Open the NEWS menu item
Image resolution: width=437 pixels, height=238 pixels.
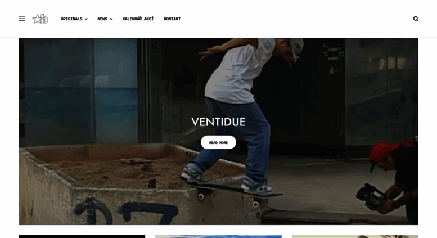102,19
